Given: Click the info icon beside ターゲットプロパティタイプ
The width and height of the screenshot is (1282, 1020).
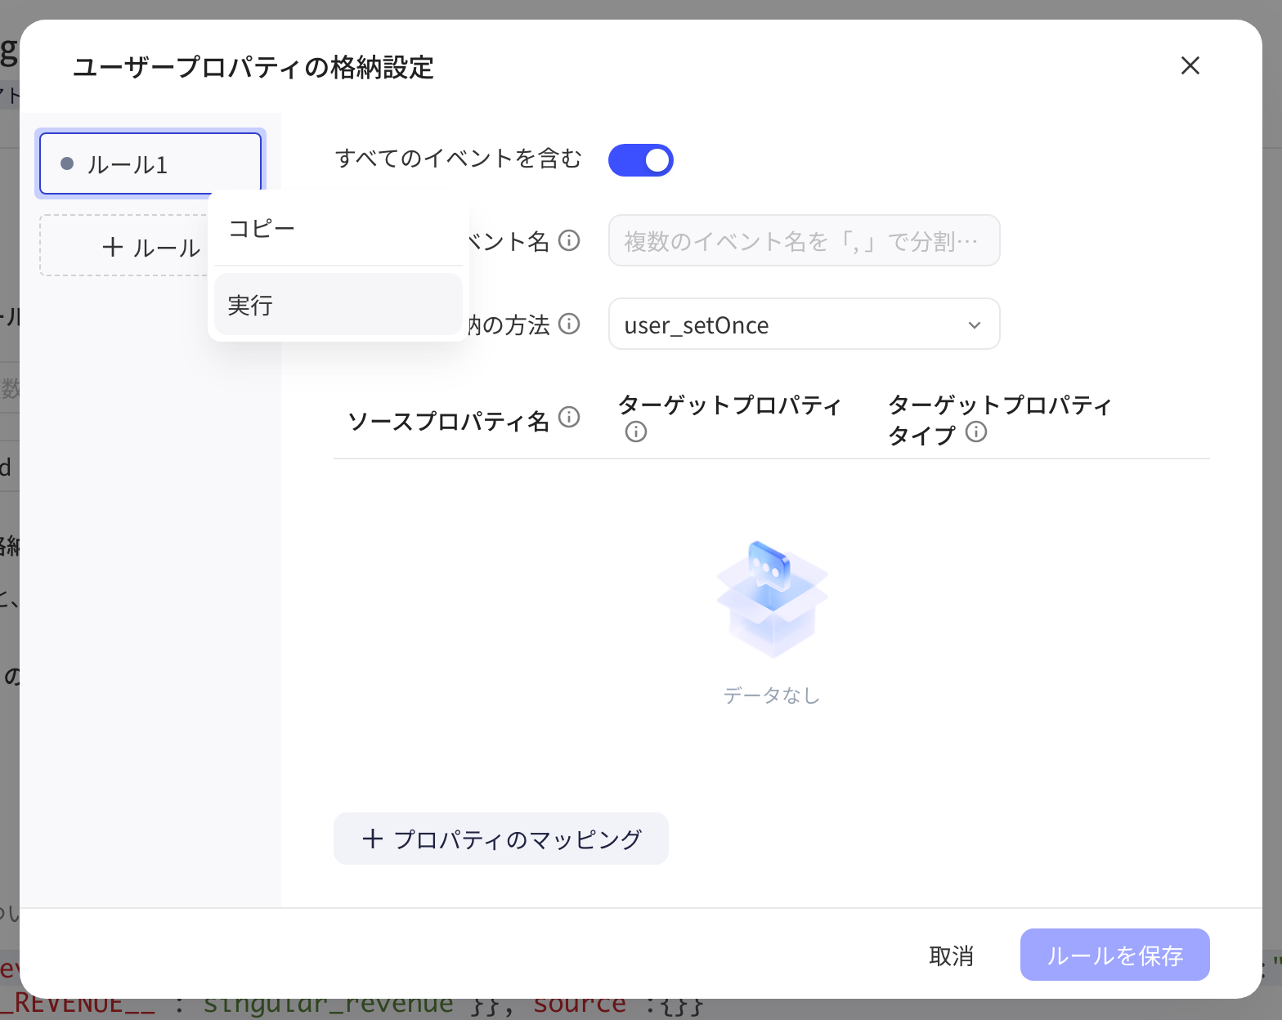Looking at the screenshot, I should pos(976,432).
